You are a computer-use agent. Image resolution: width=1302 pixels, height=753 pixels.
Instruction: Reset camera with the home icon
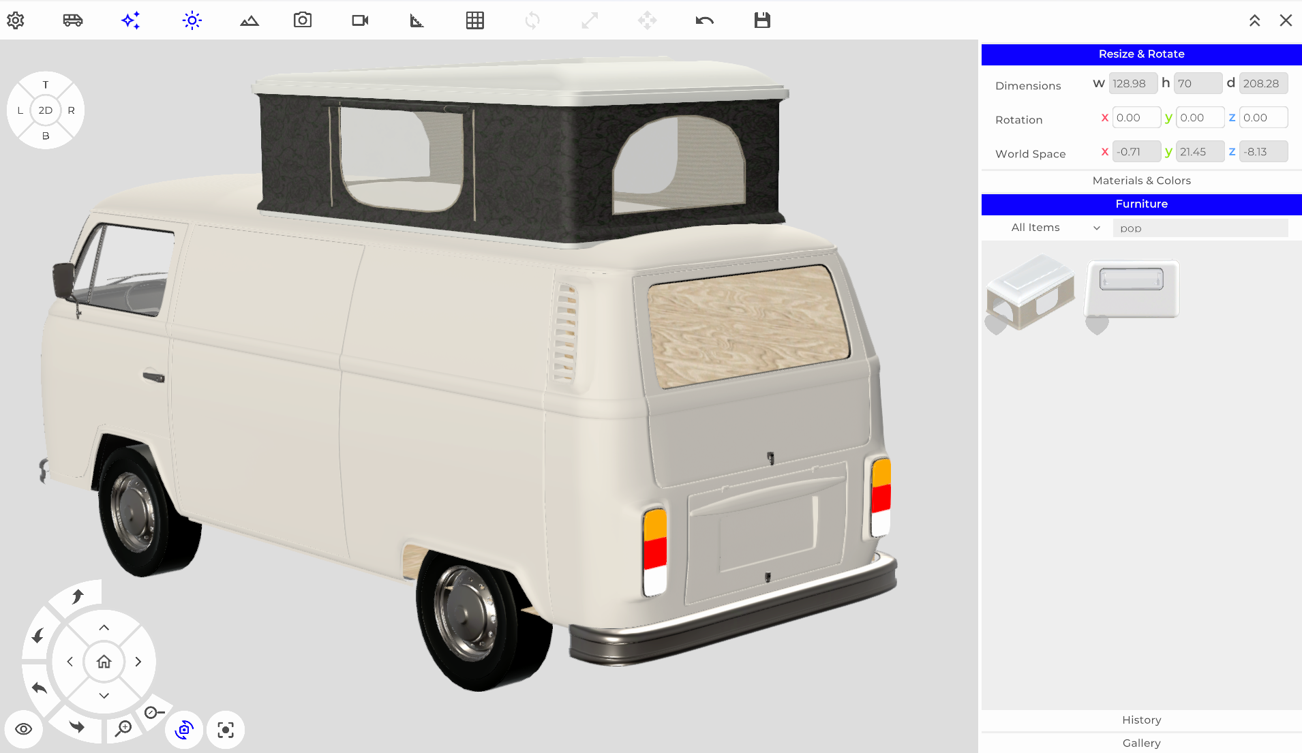point(104,662)
